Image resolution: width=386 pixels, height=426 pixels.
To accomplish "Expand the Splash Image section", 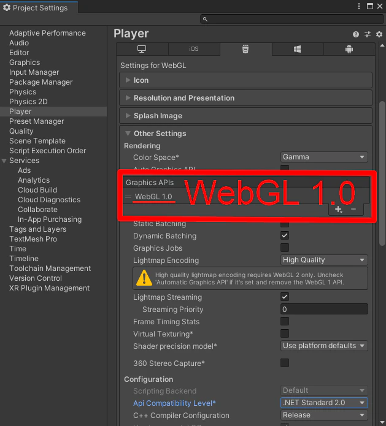I will click(x=245, y=116).
